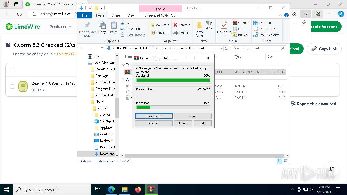This screenshot has height=195, width=347.
Task: Switch to large icons view button
Action: 285,161
